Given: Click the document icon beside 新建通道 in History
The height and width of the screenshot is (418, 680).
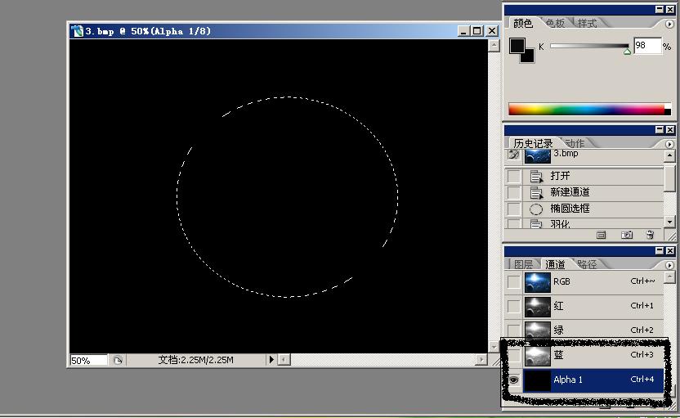Looking at the screenshot, I should 536,193.
